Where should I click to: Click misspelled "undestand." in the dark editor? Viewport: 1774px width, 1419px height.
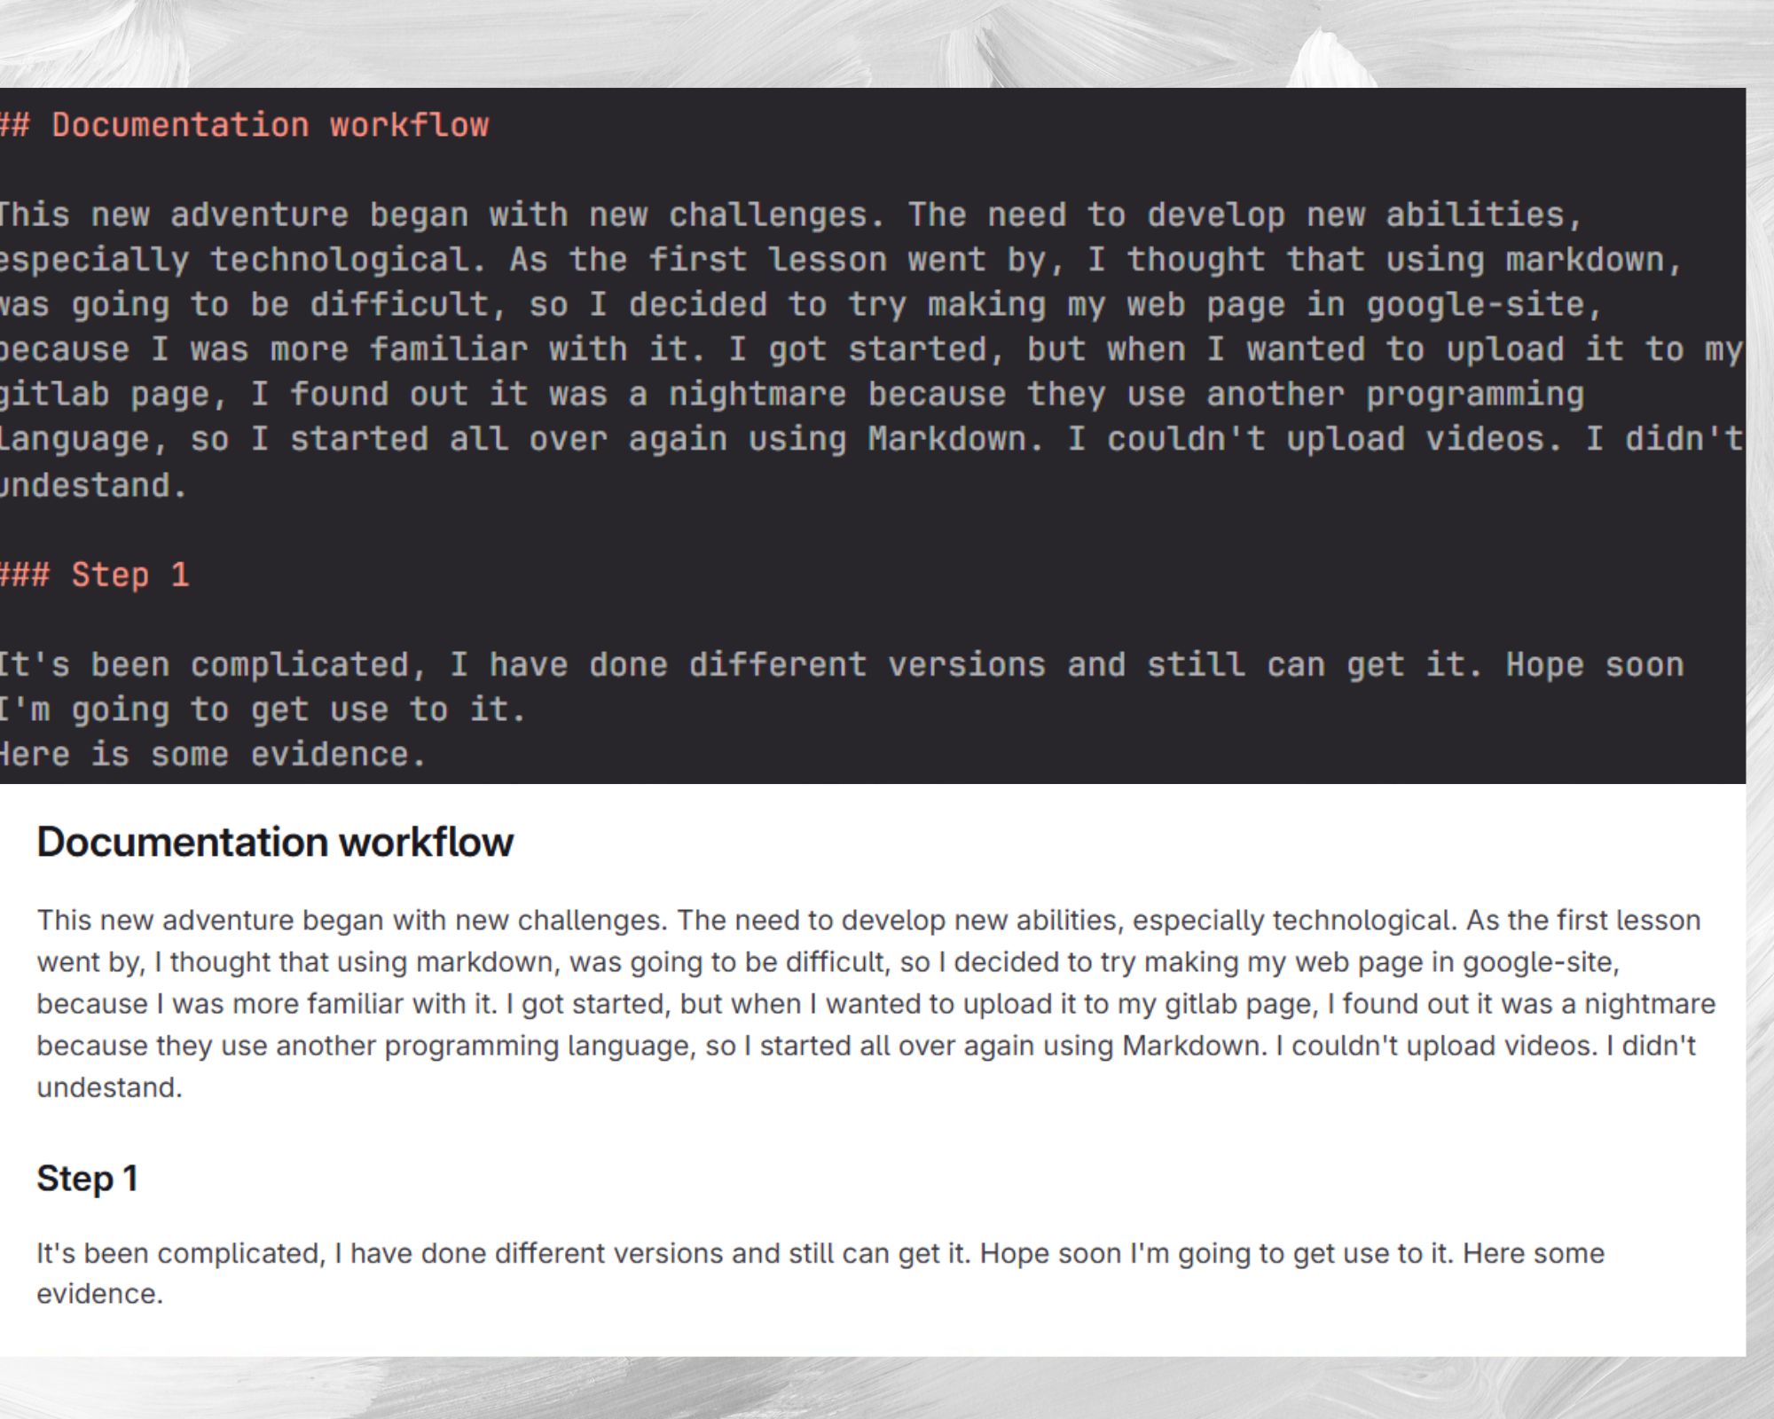tap(93, 484)
